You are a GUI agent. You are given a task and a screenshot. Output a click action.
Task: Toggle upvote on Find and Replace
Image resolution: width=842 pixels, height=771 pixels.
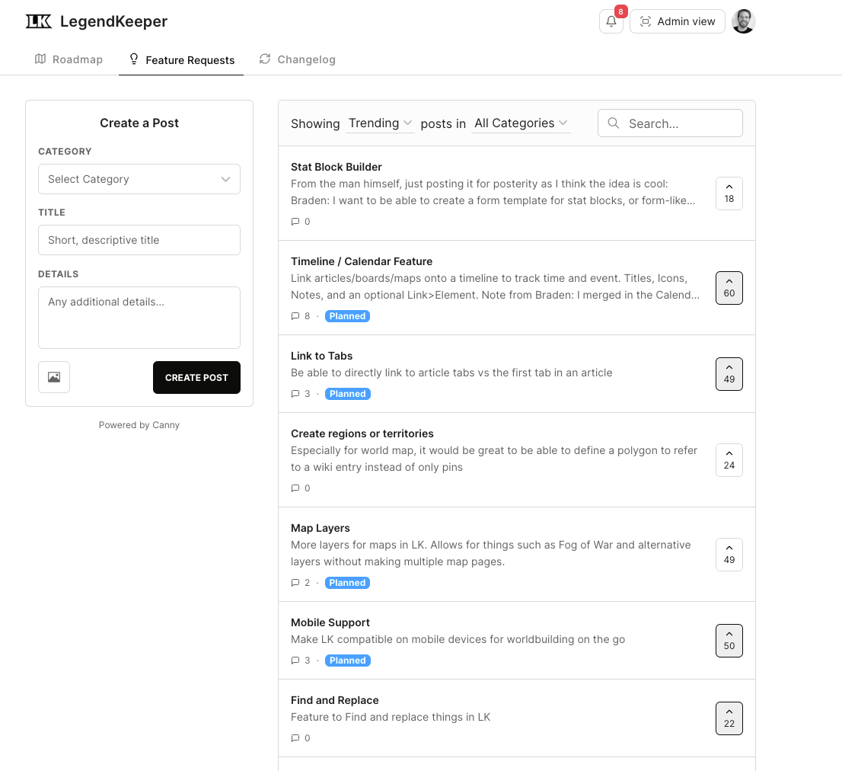tap(729, 718)
